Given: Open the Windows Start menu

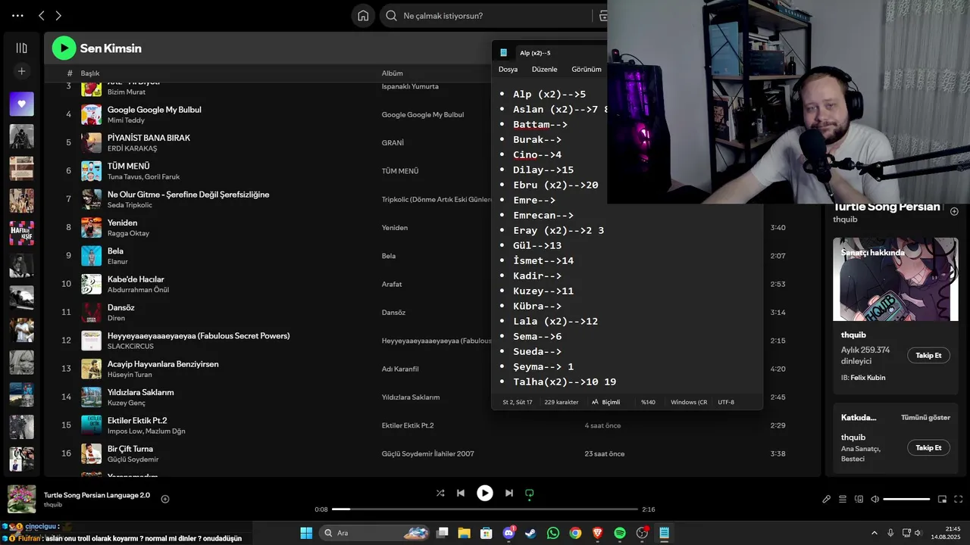Looking at the screenshot, I should (x=306, y=533).
